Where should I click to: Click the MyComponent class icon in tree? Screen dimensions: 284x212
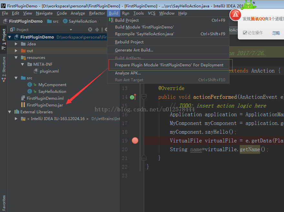[x=30, y=85]
